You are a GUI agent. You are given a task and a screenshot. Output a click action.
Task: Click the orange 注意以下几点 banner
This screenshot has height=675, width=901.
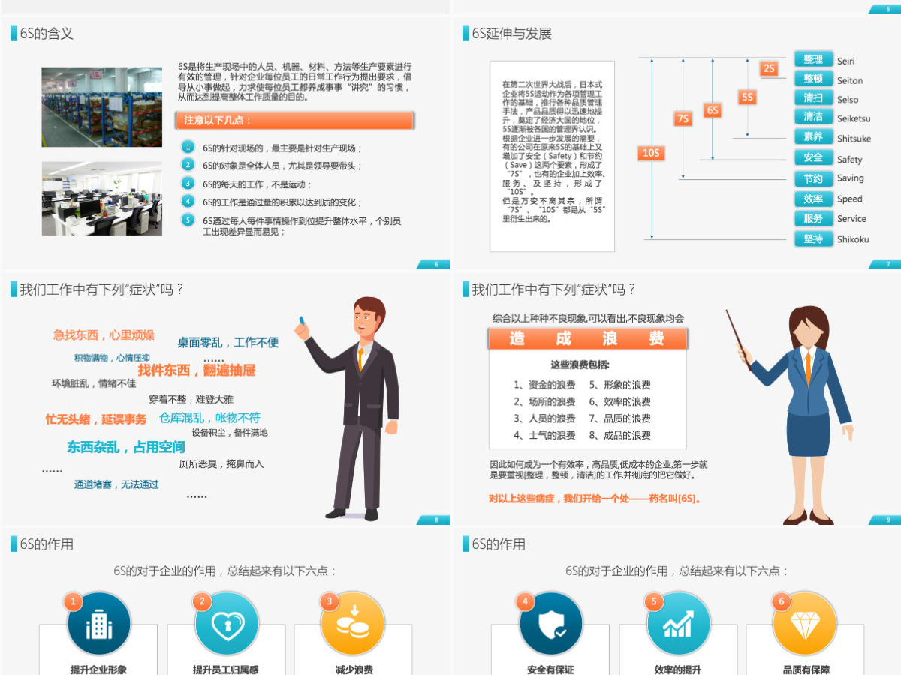point(295,121)
